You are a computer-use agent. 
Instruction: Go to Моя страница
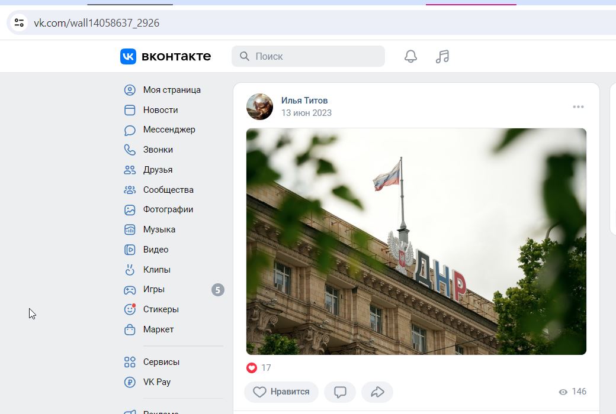(x=172, y=90)
